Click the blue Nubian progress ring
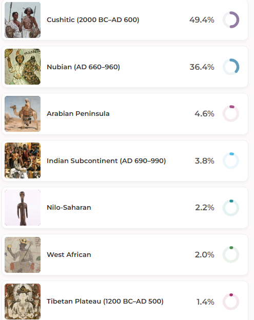Viewport: 254px width, 320px height. pyautogui.click(x=231, y=67)
